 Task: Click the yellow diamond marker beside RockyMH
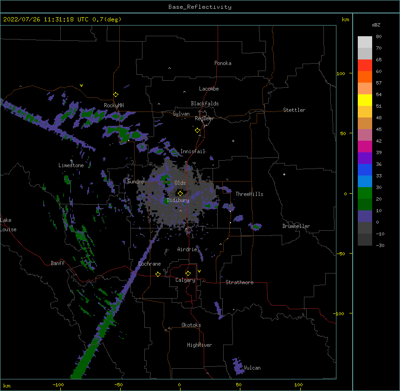(116, 94)
